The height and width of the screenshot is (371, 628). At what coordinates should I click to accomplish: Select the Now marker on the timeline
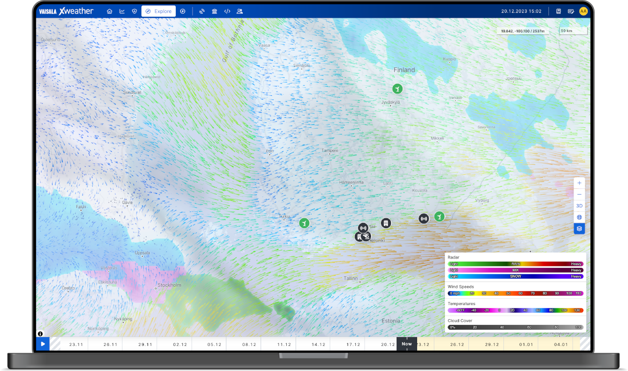tap(407, 344)
